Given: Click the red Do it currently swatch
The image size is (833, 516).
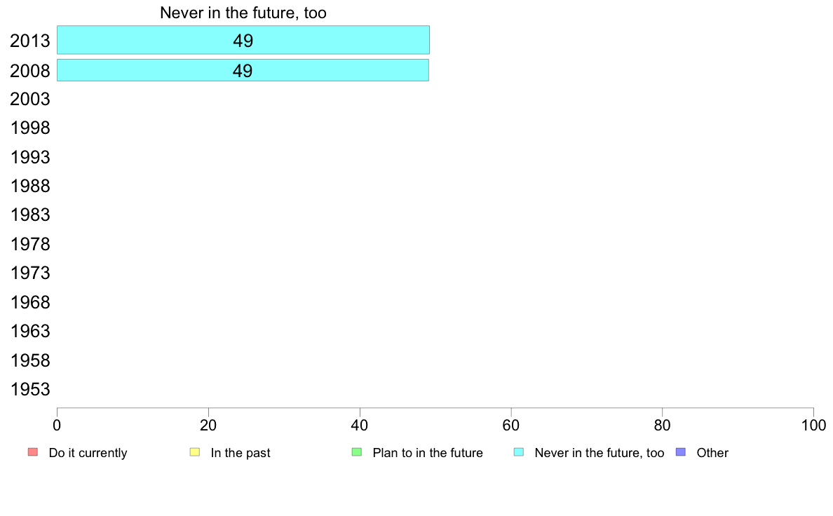Looking at the screenshot, I should click(33, 452).
